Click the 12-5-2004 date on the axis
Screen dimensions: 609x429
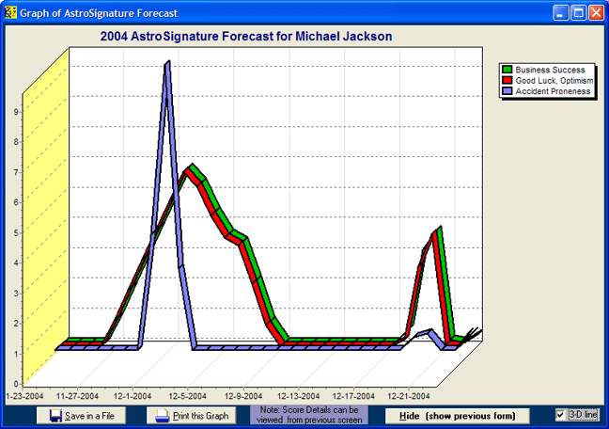tap(189, 397)
